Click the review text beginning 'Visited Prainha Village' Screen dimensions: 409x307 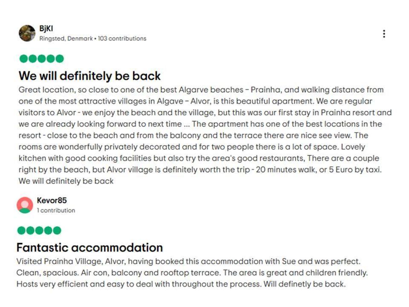coord(192,272)
